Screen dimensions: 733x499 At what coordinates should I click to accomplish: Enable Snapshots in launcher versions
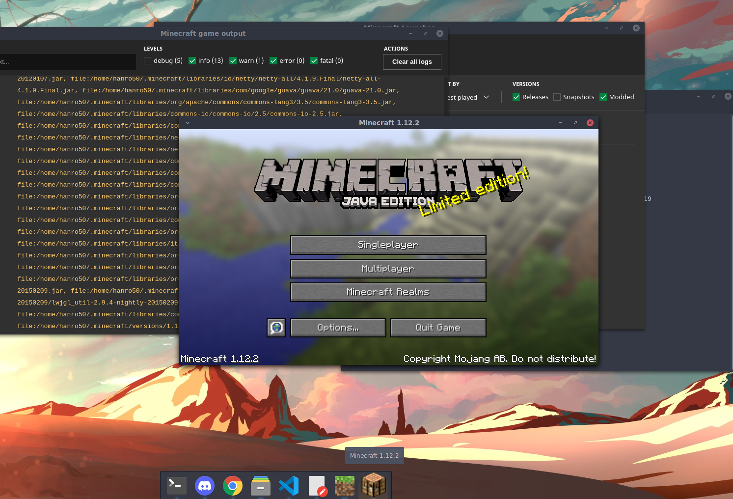pyautogui.click(x=557, y=97)
